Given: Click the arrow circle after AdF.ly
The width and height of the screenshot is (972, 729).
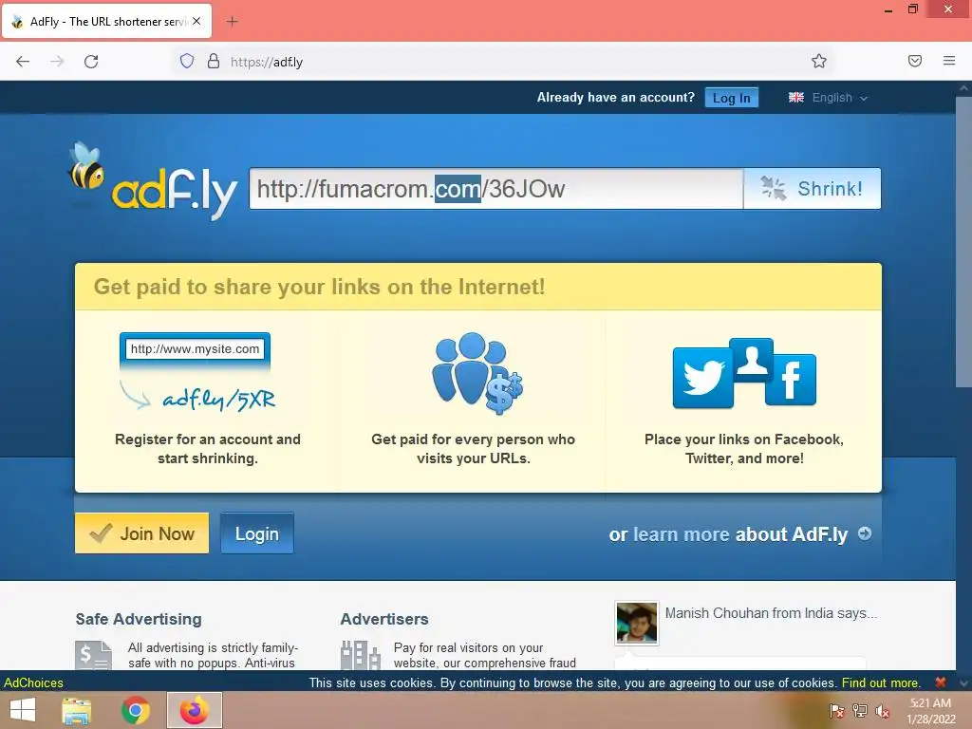Looking at the screenshot, I should point(865,533).
